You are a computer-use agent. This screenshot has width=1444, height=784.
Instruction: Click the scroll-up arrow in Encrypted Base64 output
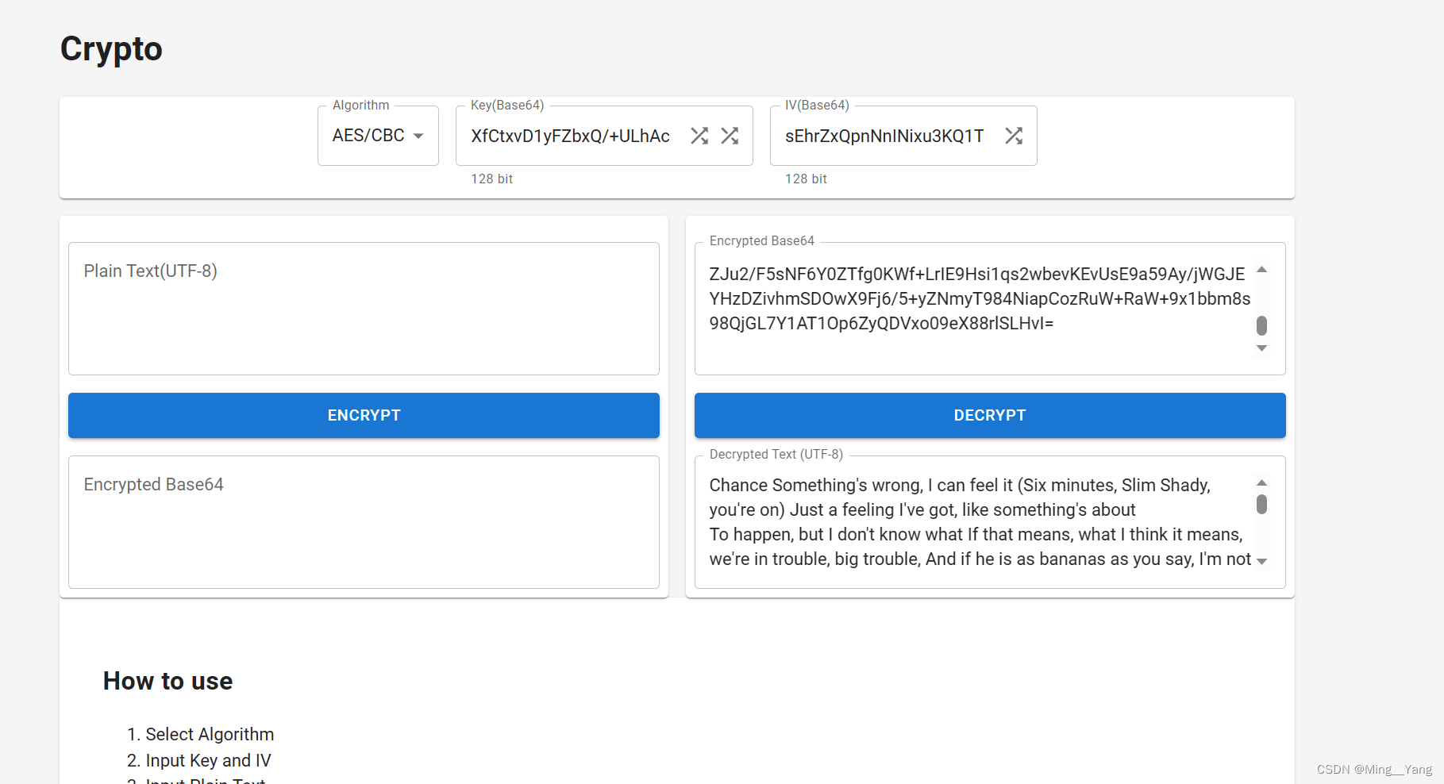pos(1262,270)
